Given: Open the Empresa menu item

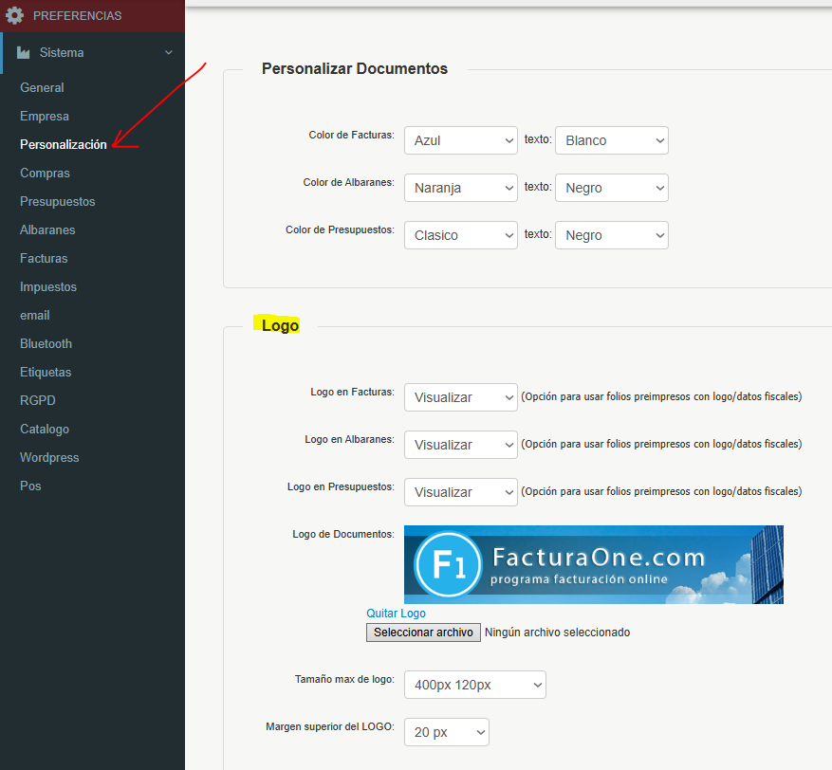Looking at the screenshot, I should (x=45, y=116).
